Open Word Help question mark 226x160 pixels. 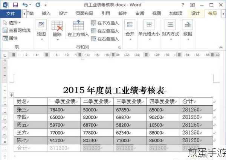[183, 5]
